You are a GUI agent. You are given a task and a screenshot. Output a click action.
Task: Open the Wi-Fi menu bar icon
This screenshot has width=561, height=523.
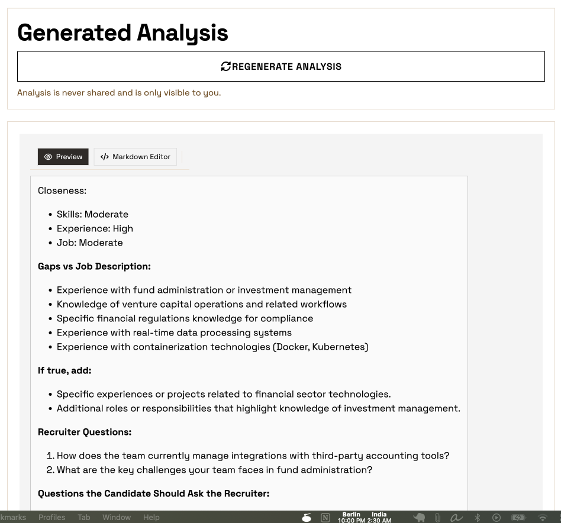542,518
